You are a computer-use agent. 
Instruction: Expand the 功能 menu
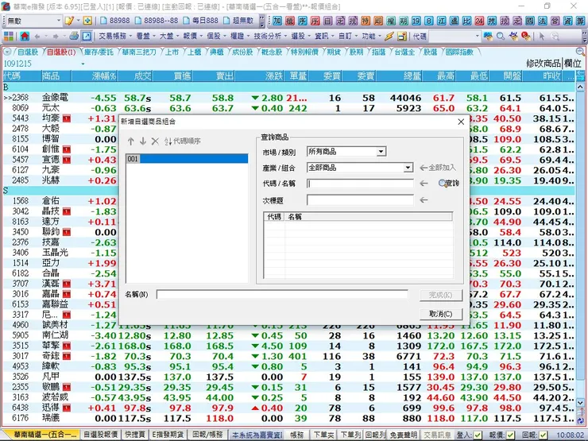click(371, 36)
